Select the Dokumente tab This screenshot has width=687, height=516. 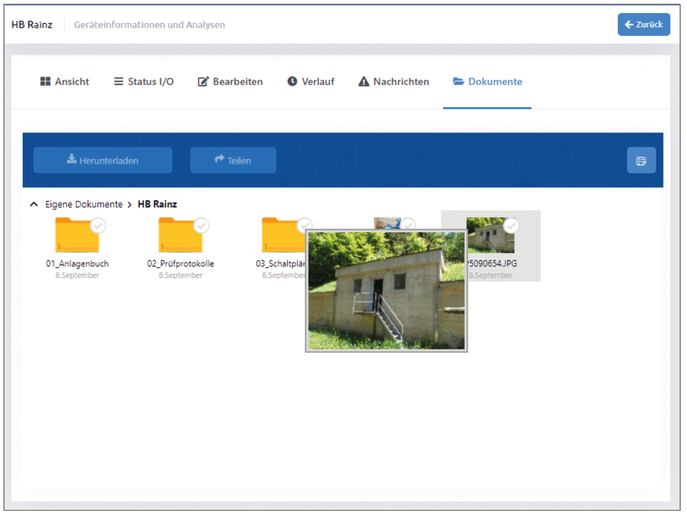(487, 82)
